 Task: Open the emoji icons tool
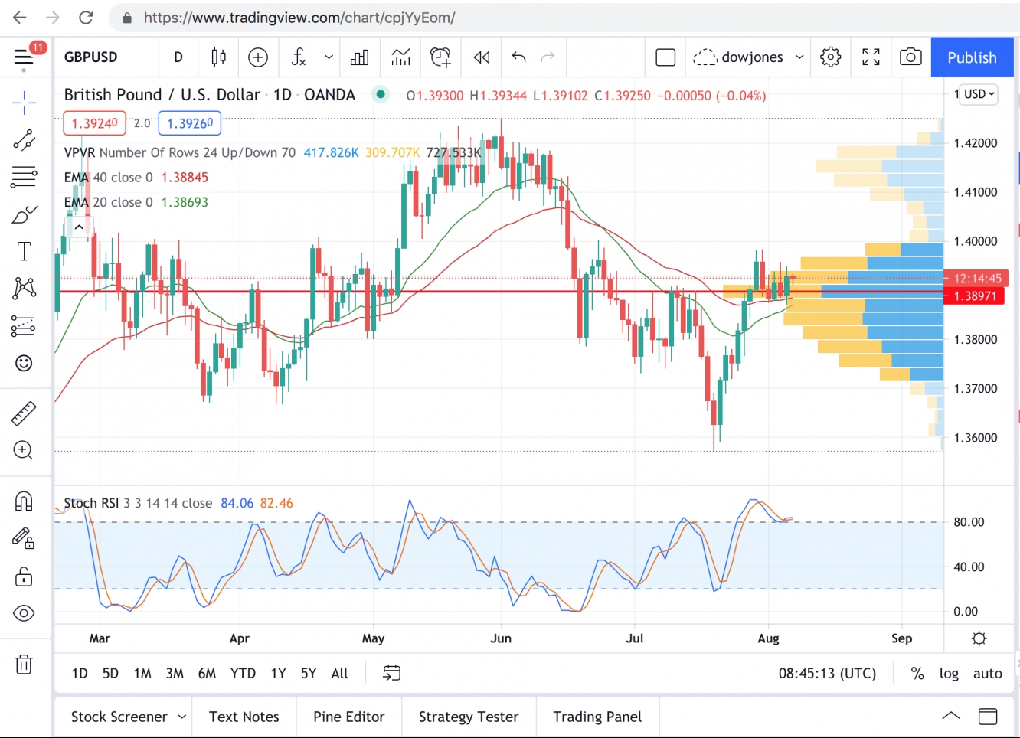click(x=24, y=363)
